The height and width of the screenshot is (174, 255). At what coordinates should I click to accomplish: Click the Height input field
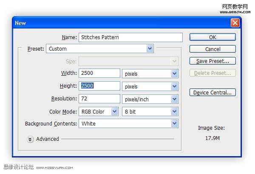click(99, 86)
